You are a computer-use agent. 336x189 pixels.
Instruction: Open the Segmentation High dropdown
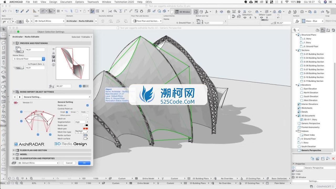(81, 122)
